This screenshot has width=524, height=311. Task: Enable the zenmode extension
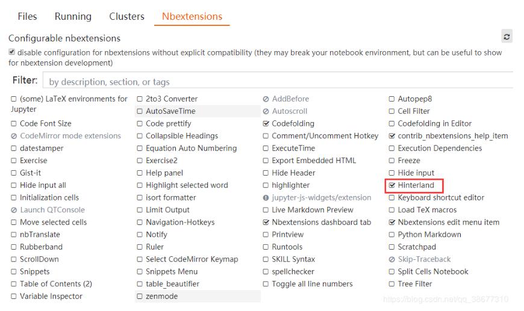(140, 296)
